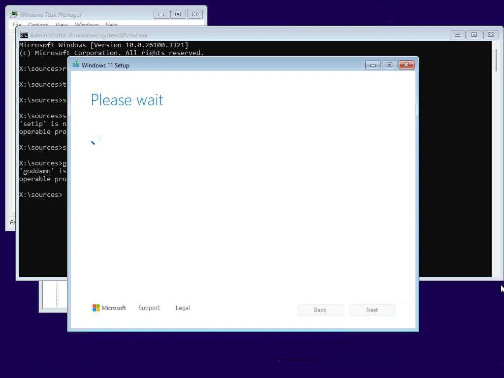
Task: Open the Legal link in Setup
Action: point(183,308)
